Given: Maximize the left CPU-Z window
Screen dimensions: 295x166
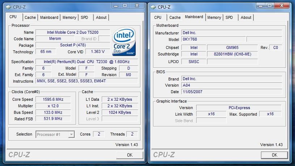Looking at the screenshot, I should pyautogui.click(x=125, y=6).
